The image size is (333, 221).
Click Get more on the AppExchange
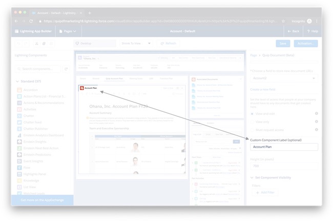point(42,200)
